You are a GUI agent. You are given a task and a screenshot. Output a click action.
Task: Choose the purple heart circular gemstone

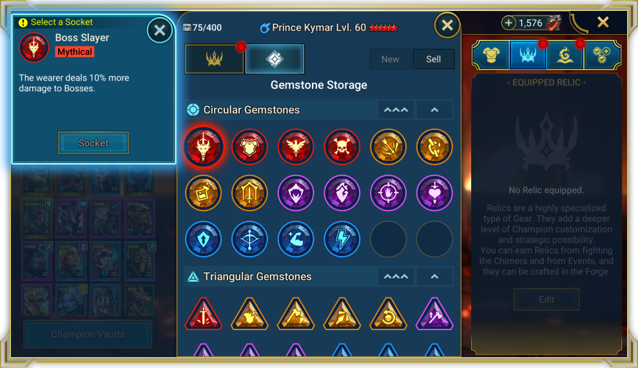[x=434, y=193]
